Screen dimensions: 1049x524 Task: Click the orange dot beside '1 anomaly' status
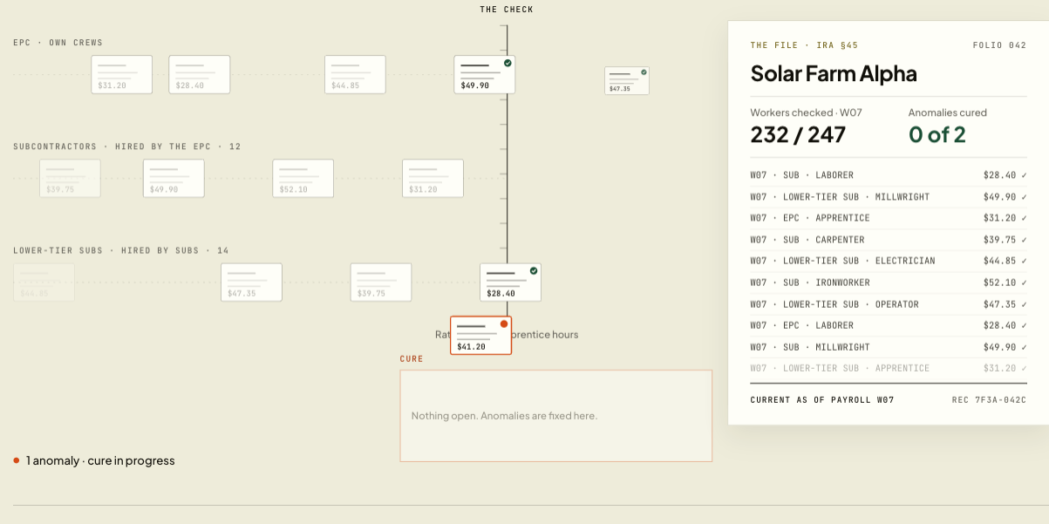coord(17,460)
